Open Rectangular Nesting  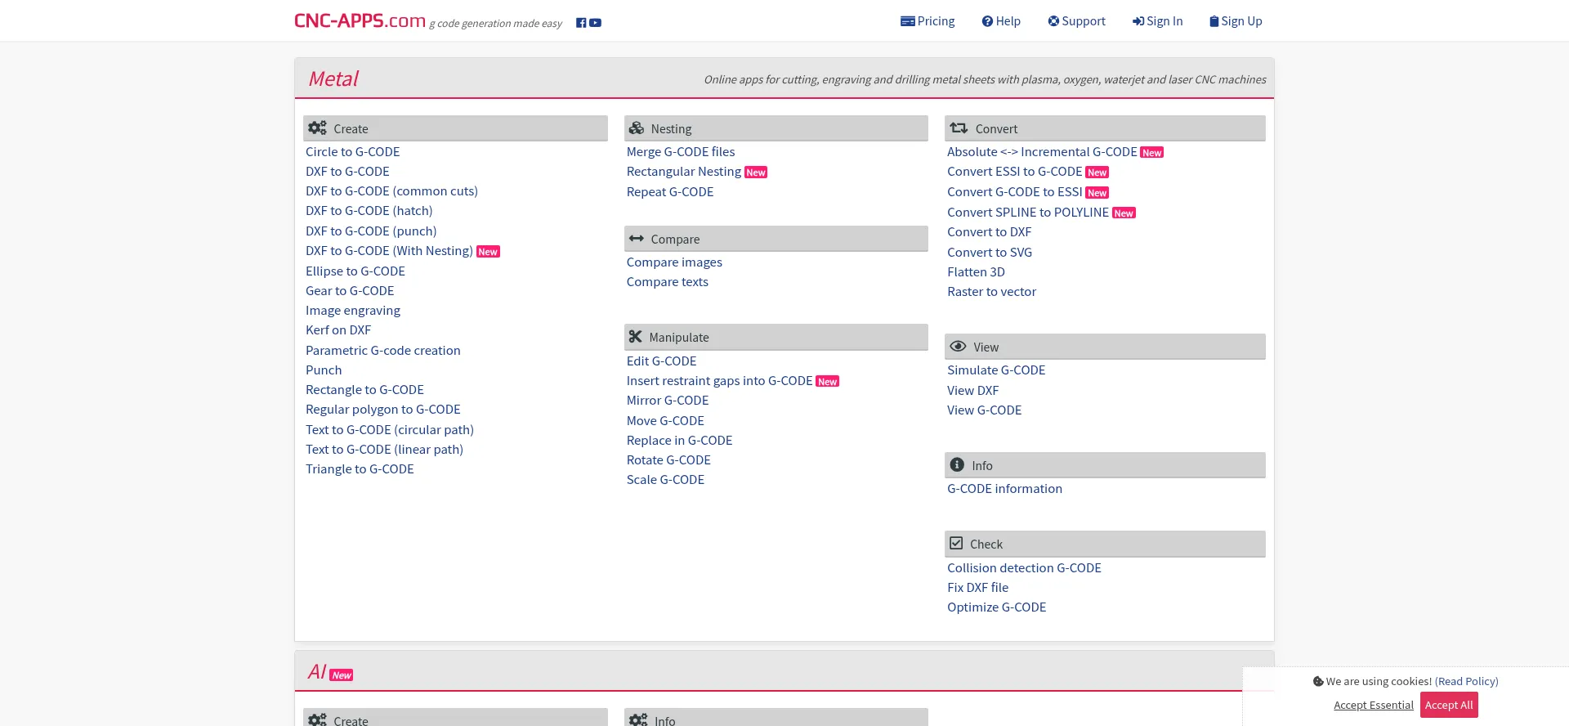[x=684, y=171]
